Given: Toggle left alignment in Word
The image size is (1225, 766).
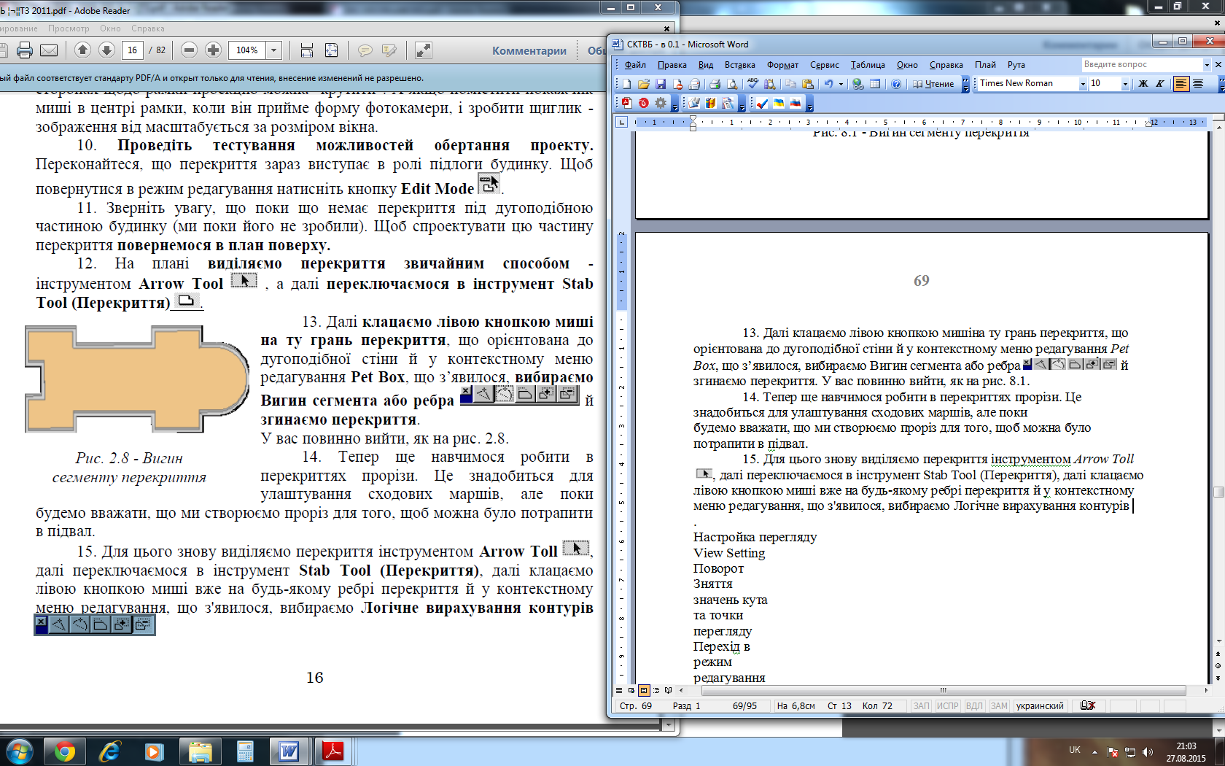Looking at the screenshot, I should 1181,84.
